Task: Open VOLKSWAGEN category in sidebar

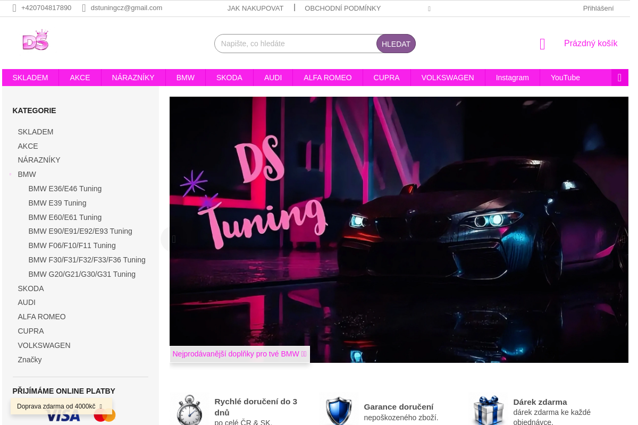Action: pos(44,345)
